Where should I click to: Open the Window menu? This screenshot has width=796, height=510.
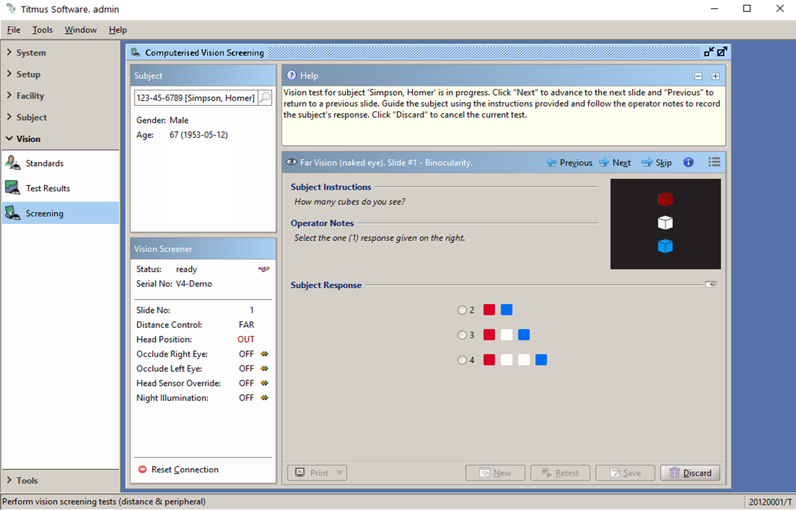80,30
